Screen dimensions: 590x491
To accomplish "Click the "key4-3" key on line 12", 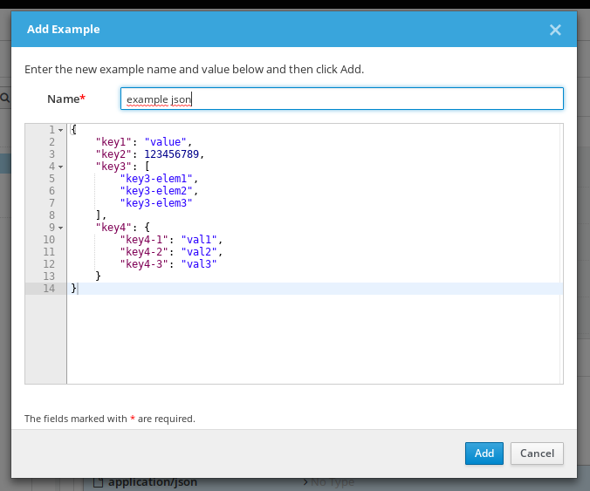I will (x=144, y=264).
